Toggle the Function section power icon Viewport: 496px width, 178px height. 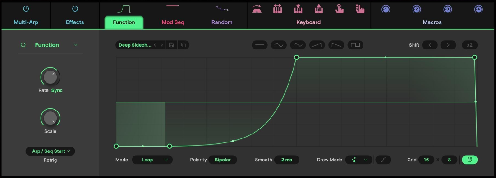coord(23,45)
